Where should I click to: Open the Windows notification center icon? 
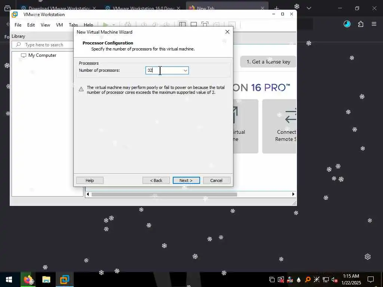coord(371,280)
